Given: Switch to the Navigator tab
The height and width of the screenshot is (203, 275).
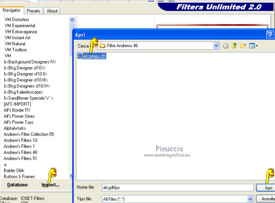Looking at the screenshot, I should [x=11, y=11].
